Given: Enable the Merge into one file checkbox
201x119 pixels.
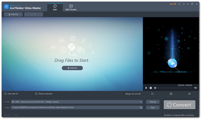Looking at the screenshot, I should pos(124,94).
